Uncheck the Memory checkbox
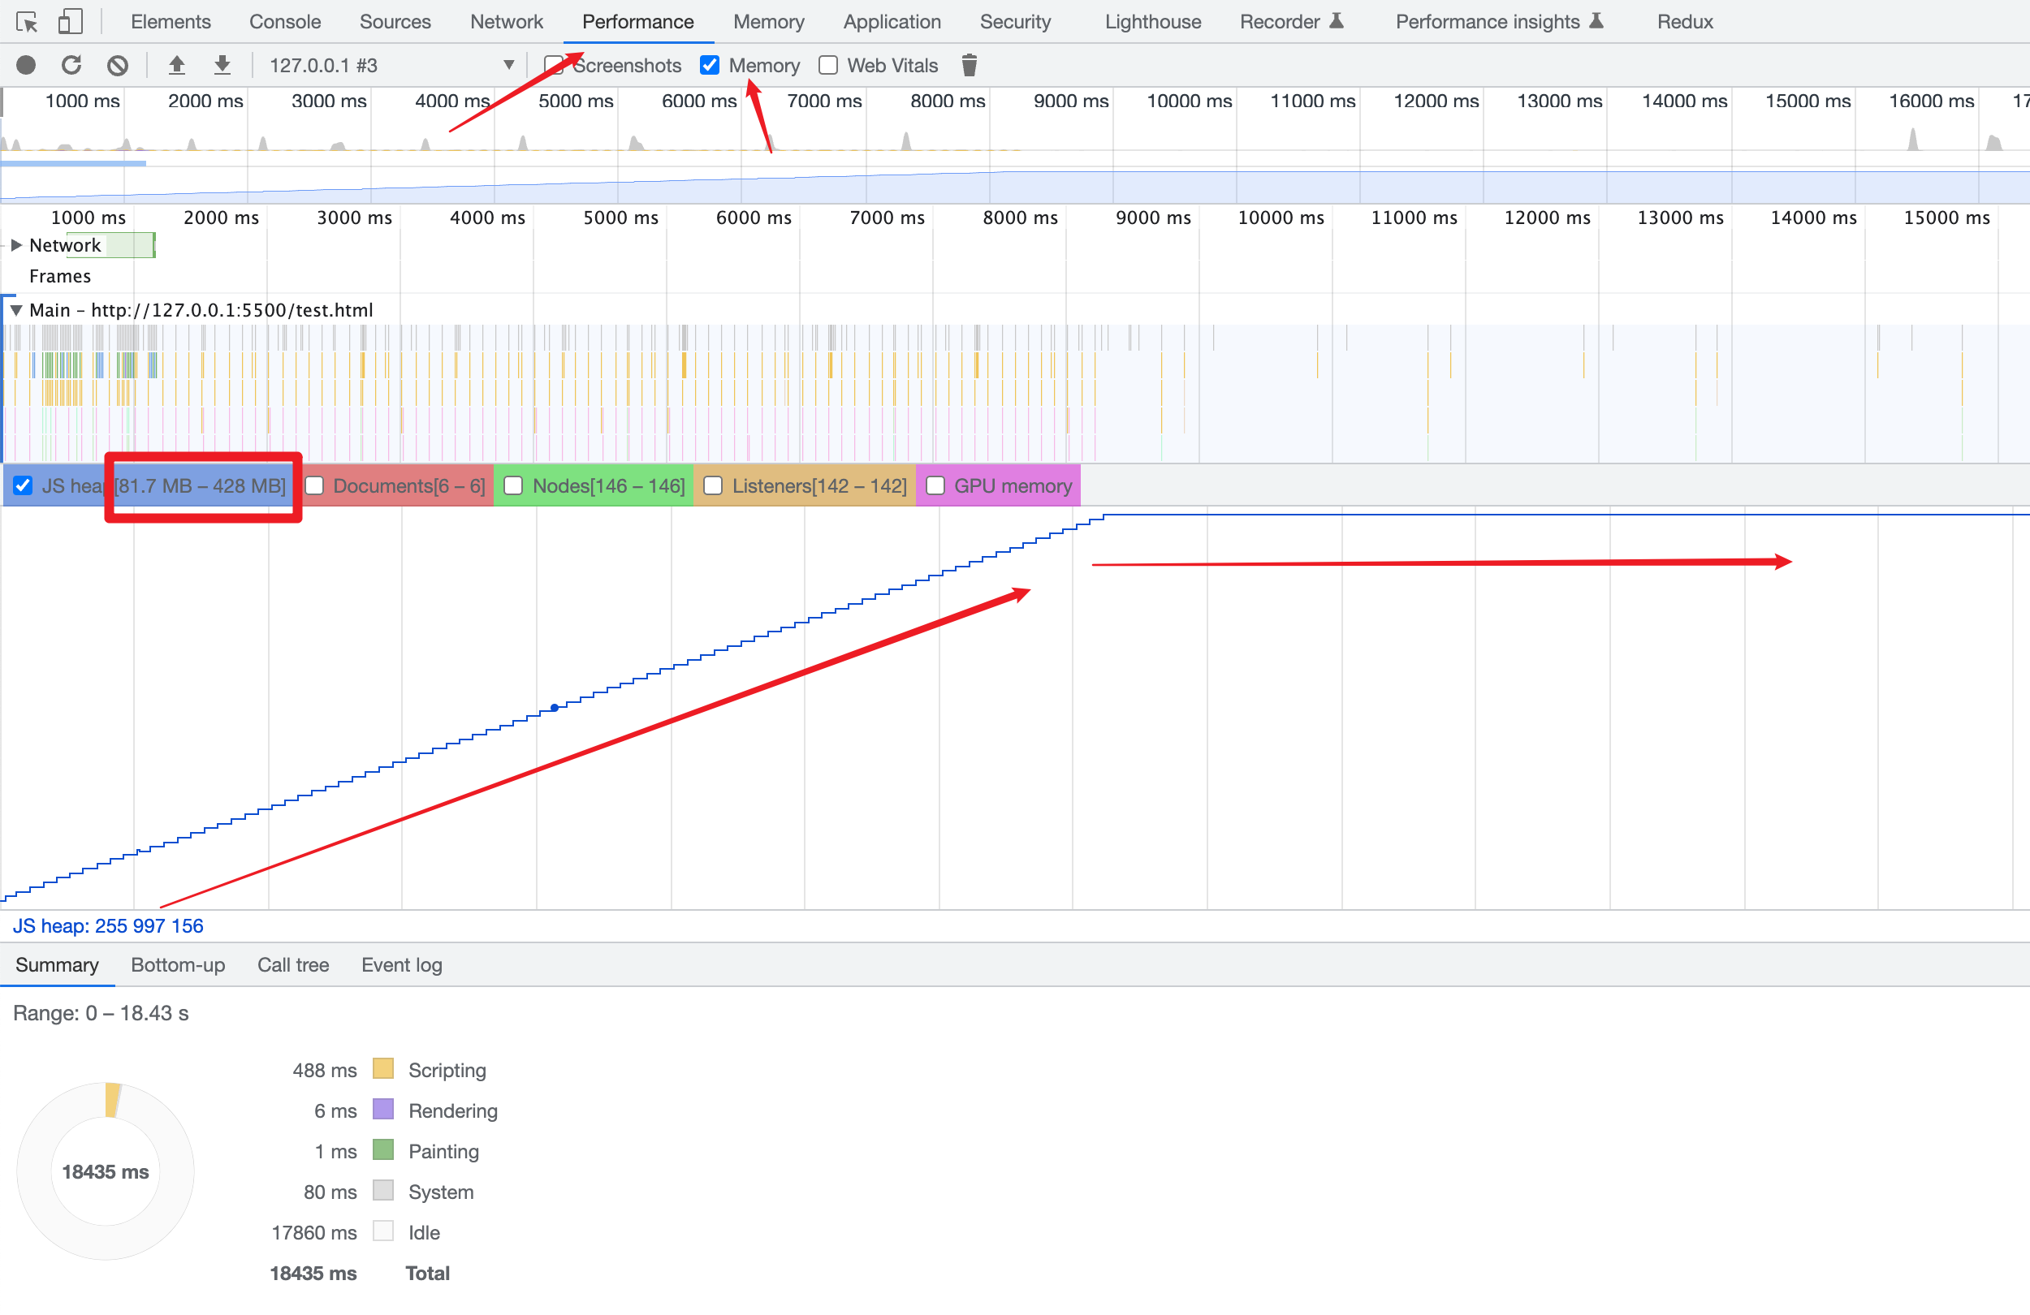 tap(710, 66)
